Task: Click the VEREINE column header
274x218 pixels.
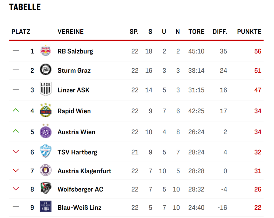Action: coord(70,32)
